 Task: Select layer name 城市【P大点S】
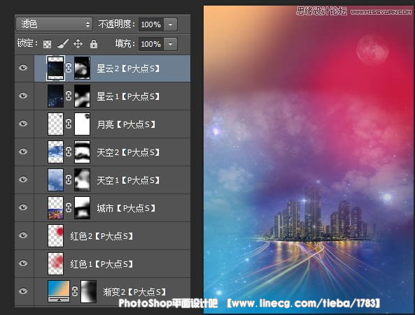tap(126, 208)
